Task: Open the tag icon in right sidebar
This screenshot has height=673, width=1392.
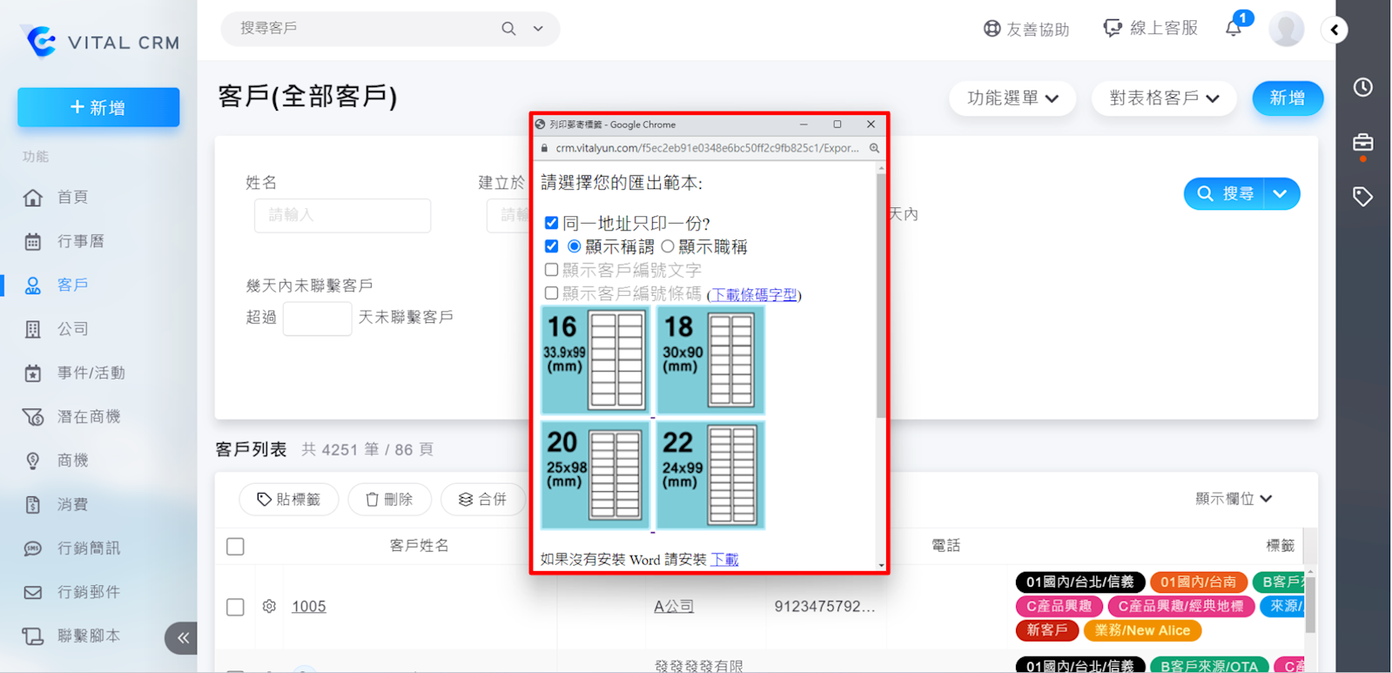Action: coord(1362,197)
